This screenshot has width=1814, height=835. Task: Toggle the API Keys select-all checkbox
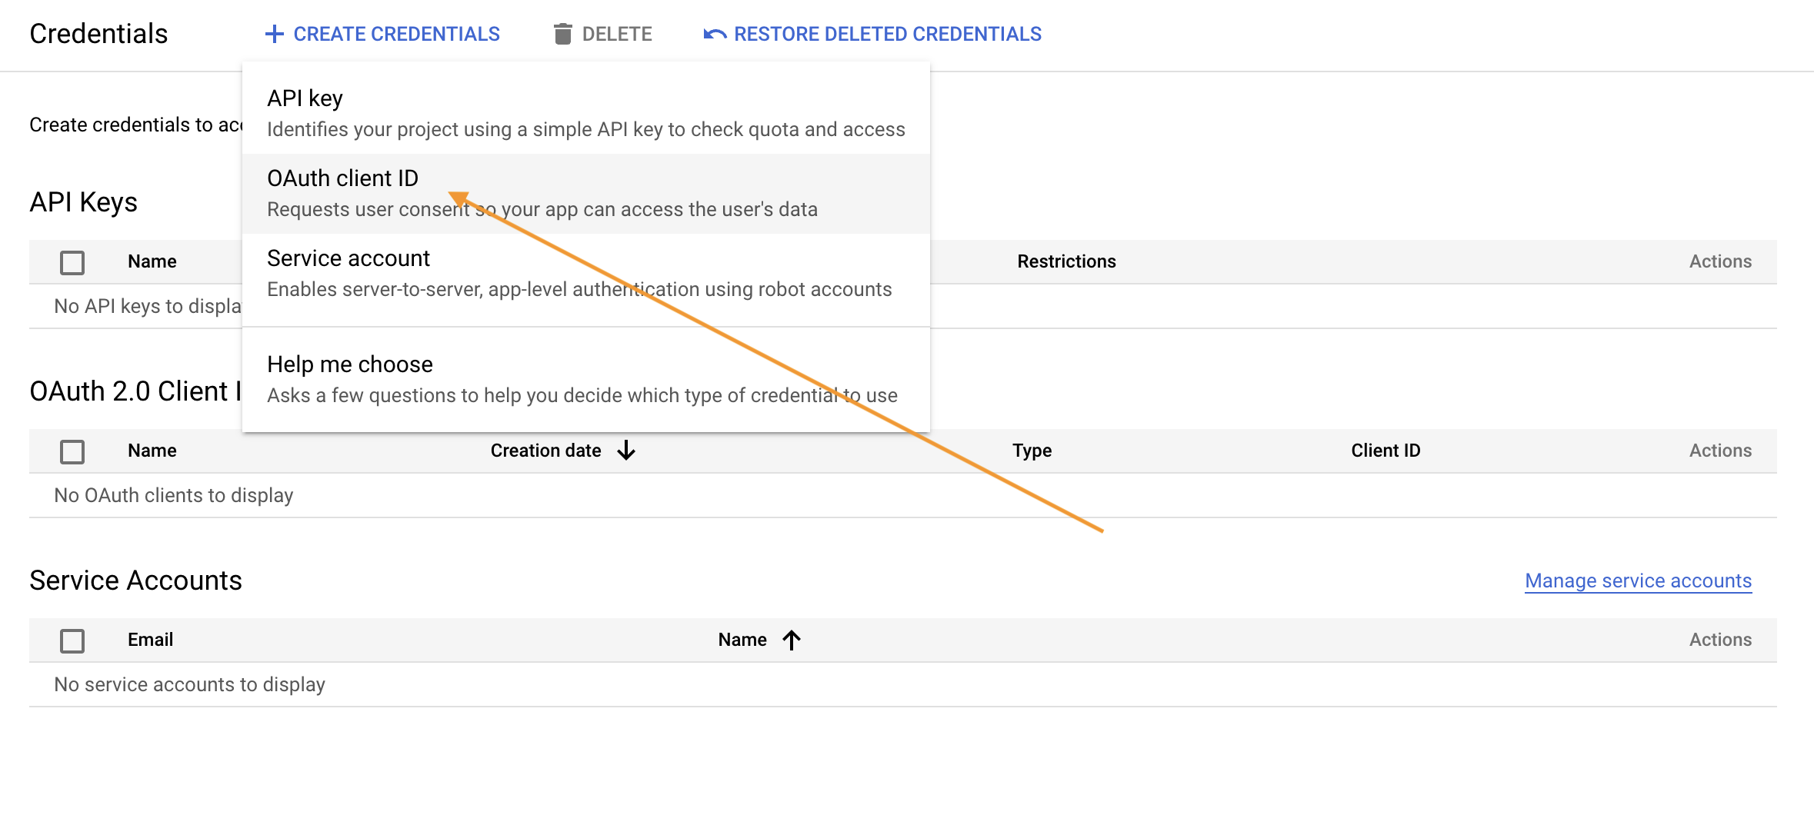72,262
